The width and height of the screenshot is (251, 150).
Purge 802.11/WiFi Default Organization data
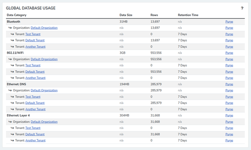coord(229,59)
